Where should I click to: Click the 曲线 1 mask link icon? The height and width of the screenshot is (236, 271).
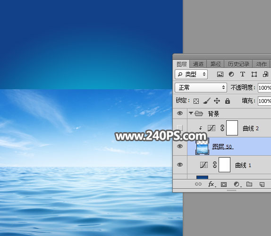[215, 165]
